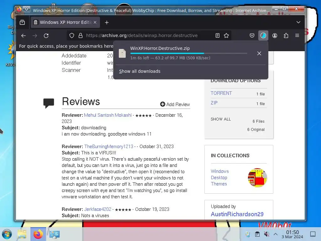Bookmark this page with star icon
Screen dimensions: 321x241
(226, 35)
